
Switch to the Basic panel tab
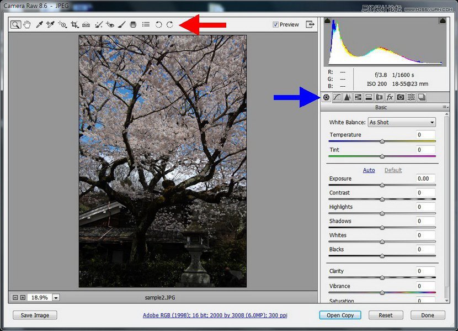click(x=327, y=97)
